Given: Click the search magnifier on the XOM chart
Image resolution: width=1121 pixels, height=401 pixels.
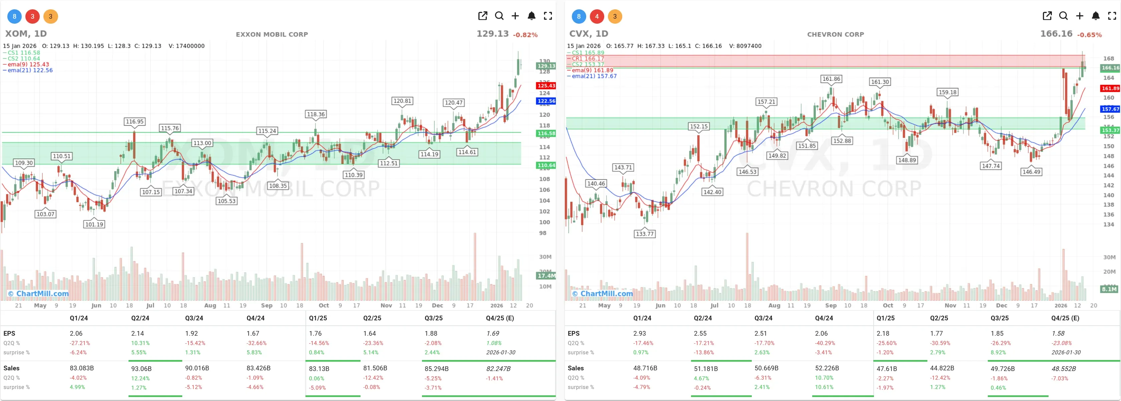Looking at the screenshot, I should 499,16.
